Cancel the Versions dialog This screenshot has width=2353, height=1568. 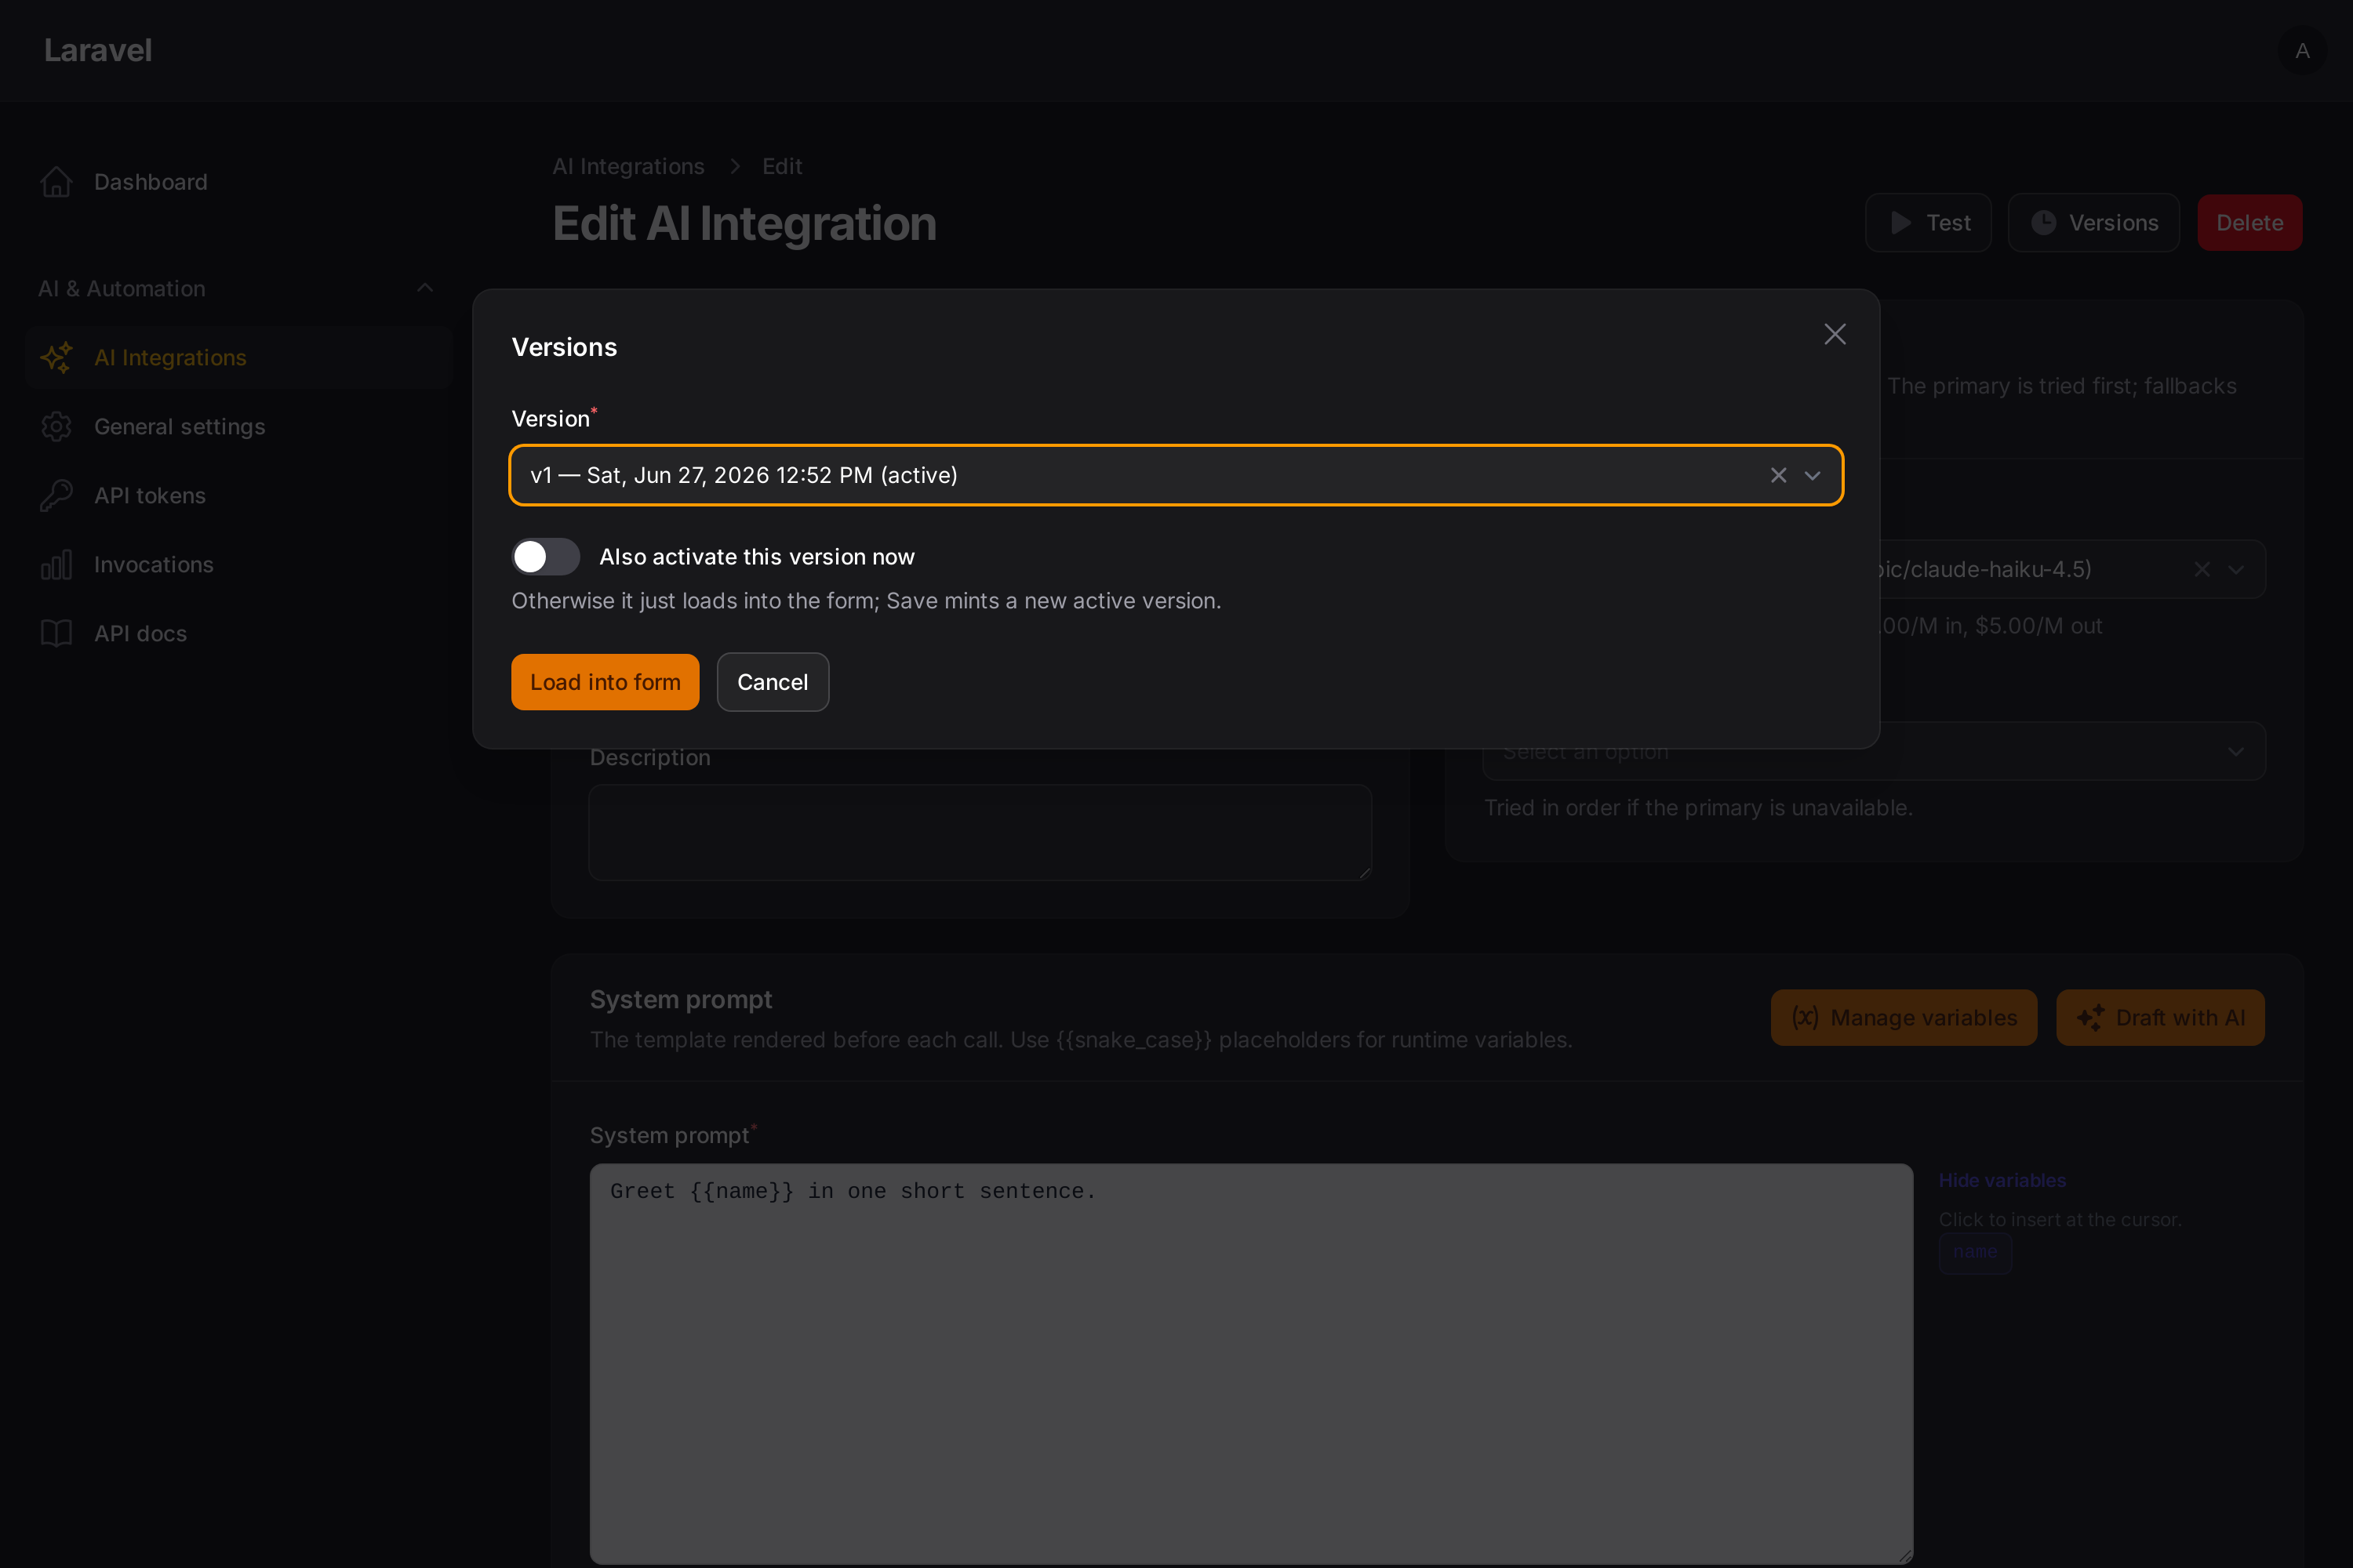(x=773, y=682)
